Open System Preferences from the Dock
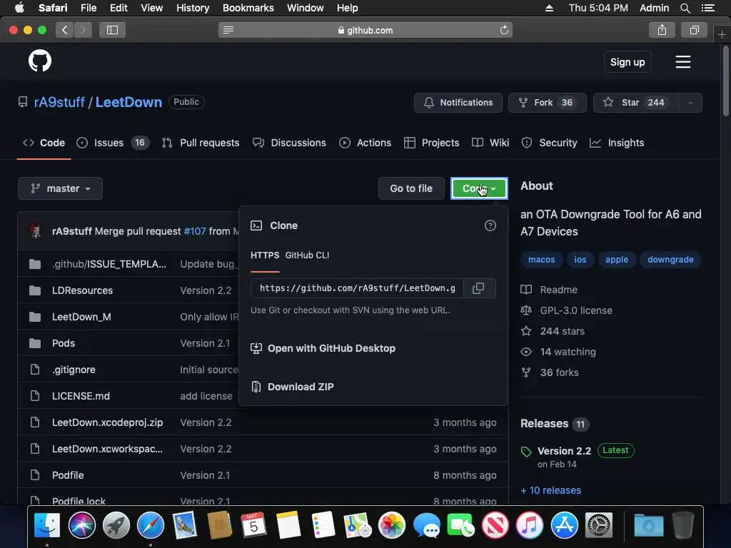 coord(599,524)
